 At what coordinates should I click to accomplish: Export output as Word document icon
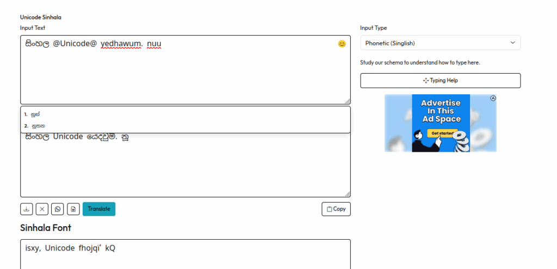73,209
